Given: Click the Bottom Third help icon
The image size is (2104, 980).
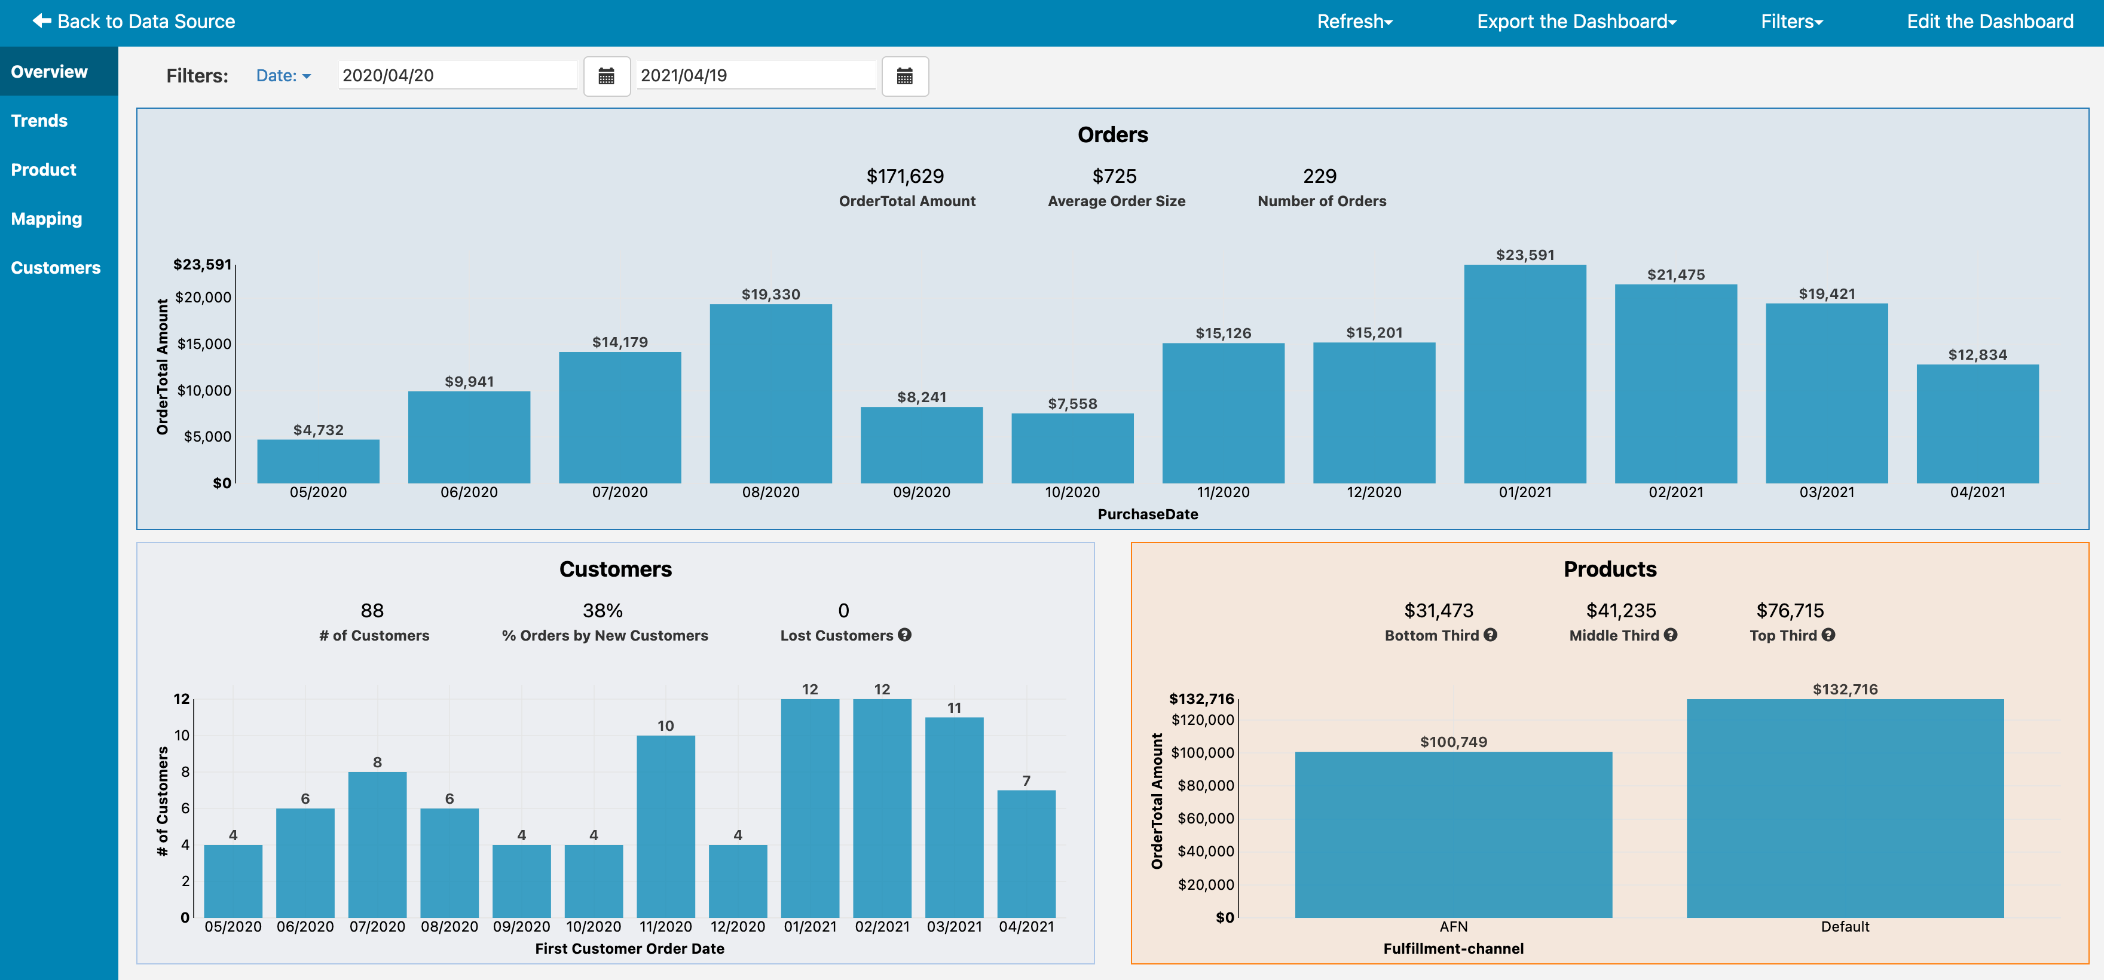Looking at the screenshot, I should click(x=1491, y=635).
